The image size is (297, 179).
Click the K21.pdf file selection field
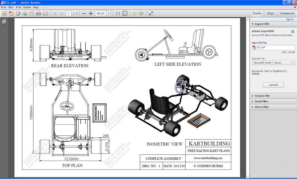coord(273,47)
